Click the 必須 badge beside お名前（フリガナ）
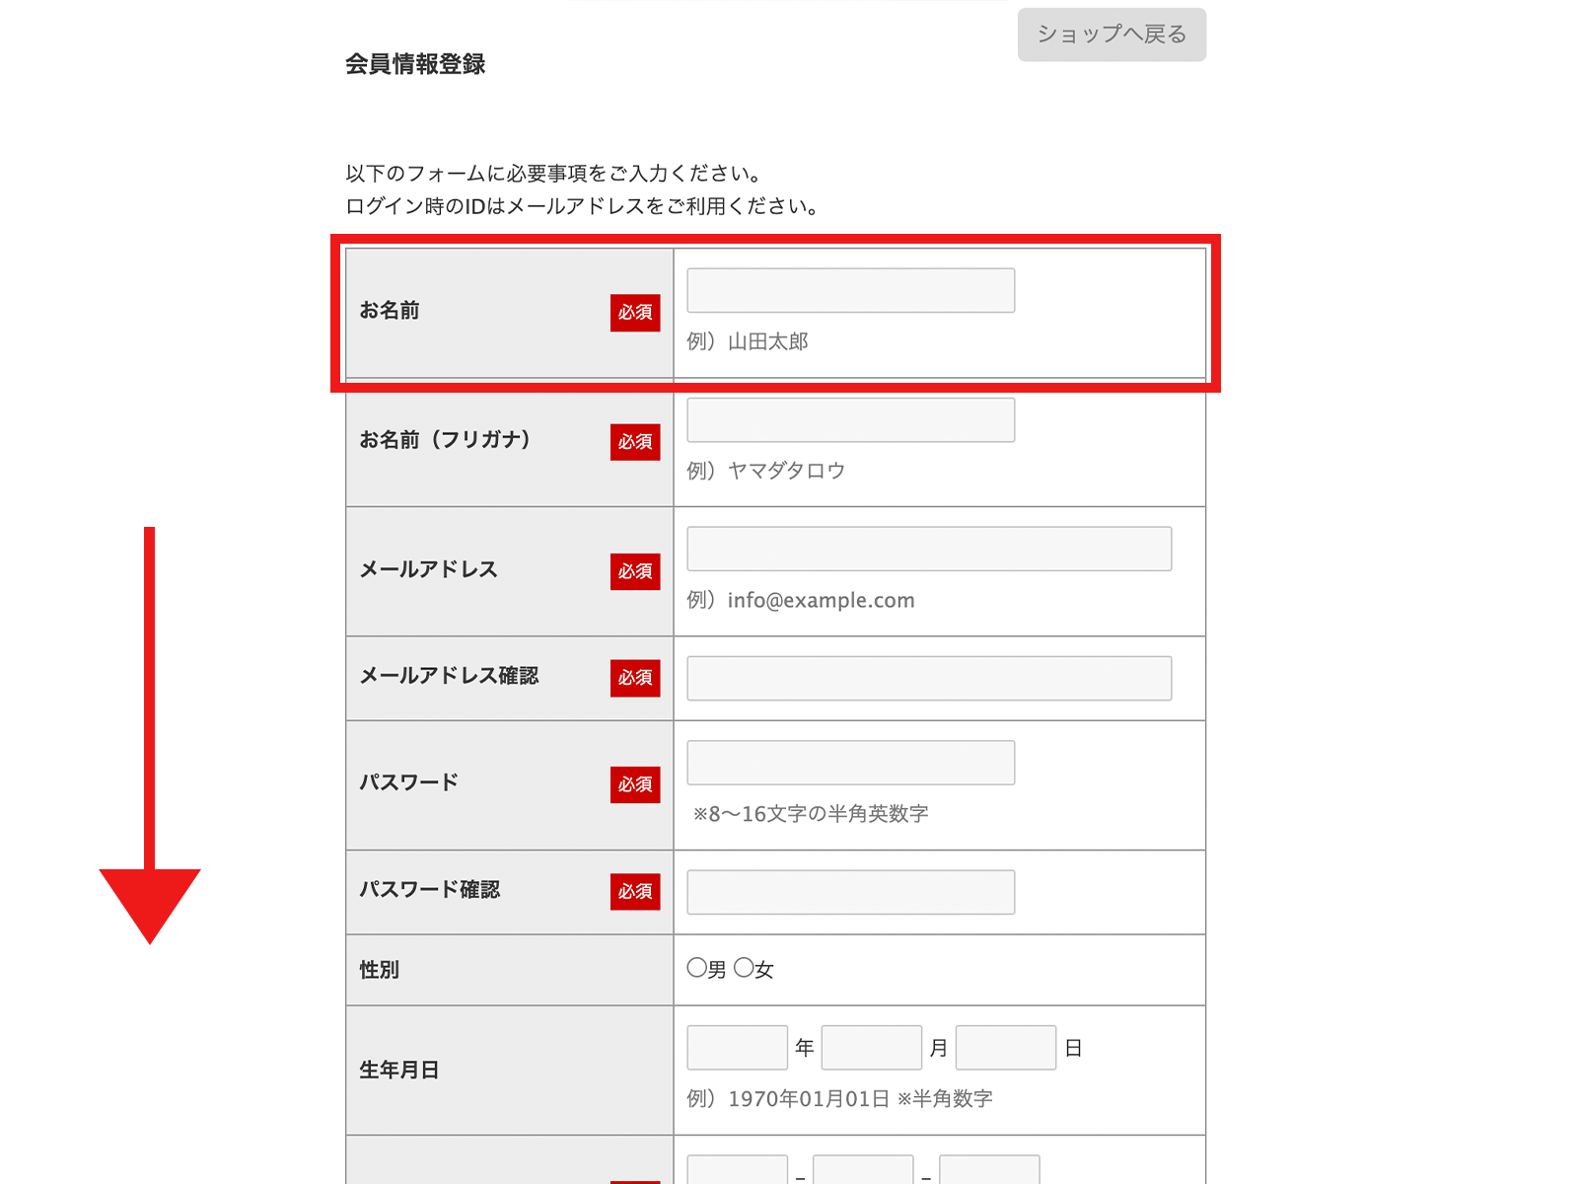The image size is (1578, 1184). tap(635, 442)
